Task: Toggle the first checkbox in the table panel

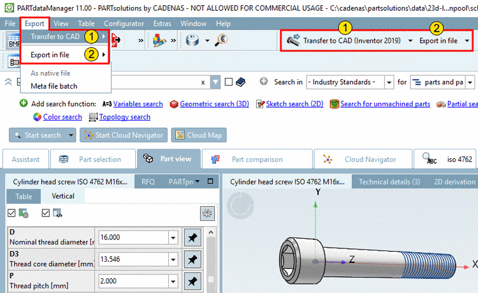Action: pyautogui.click(x=11, y=213)
